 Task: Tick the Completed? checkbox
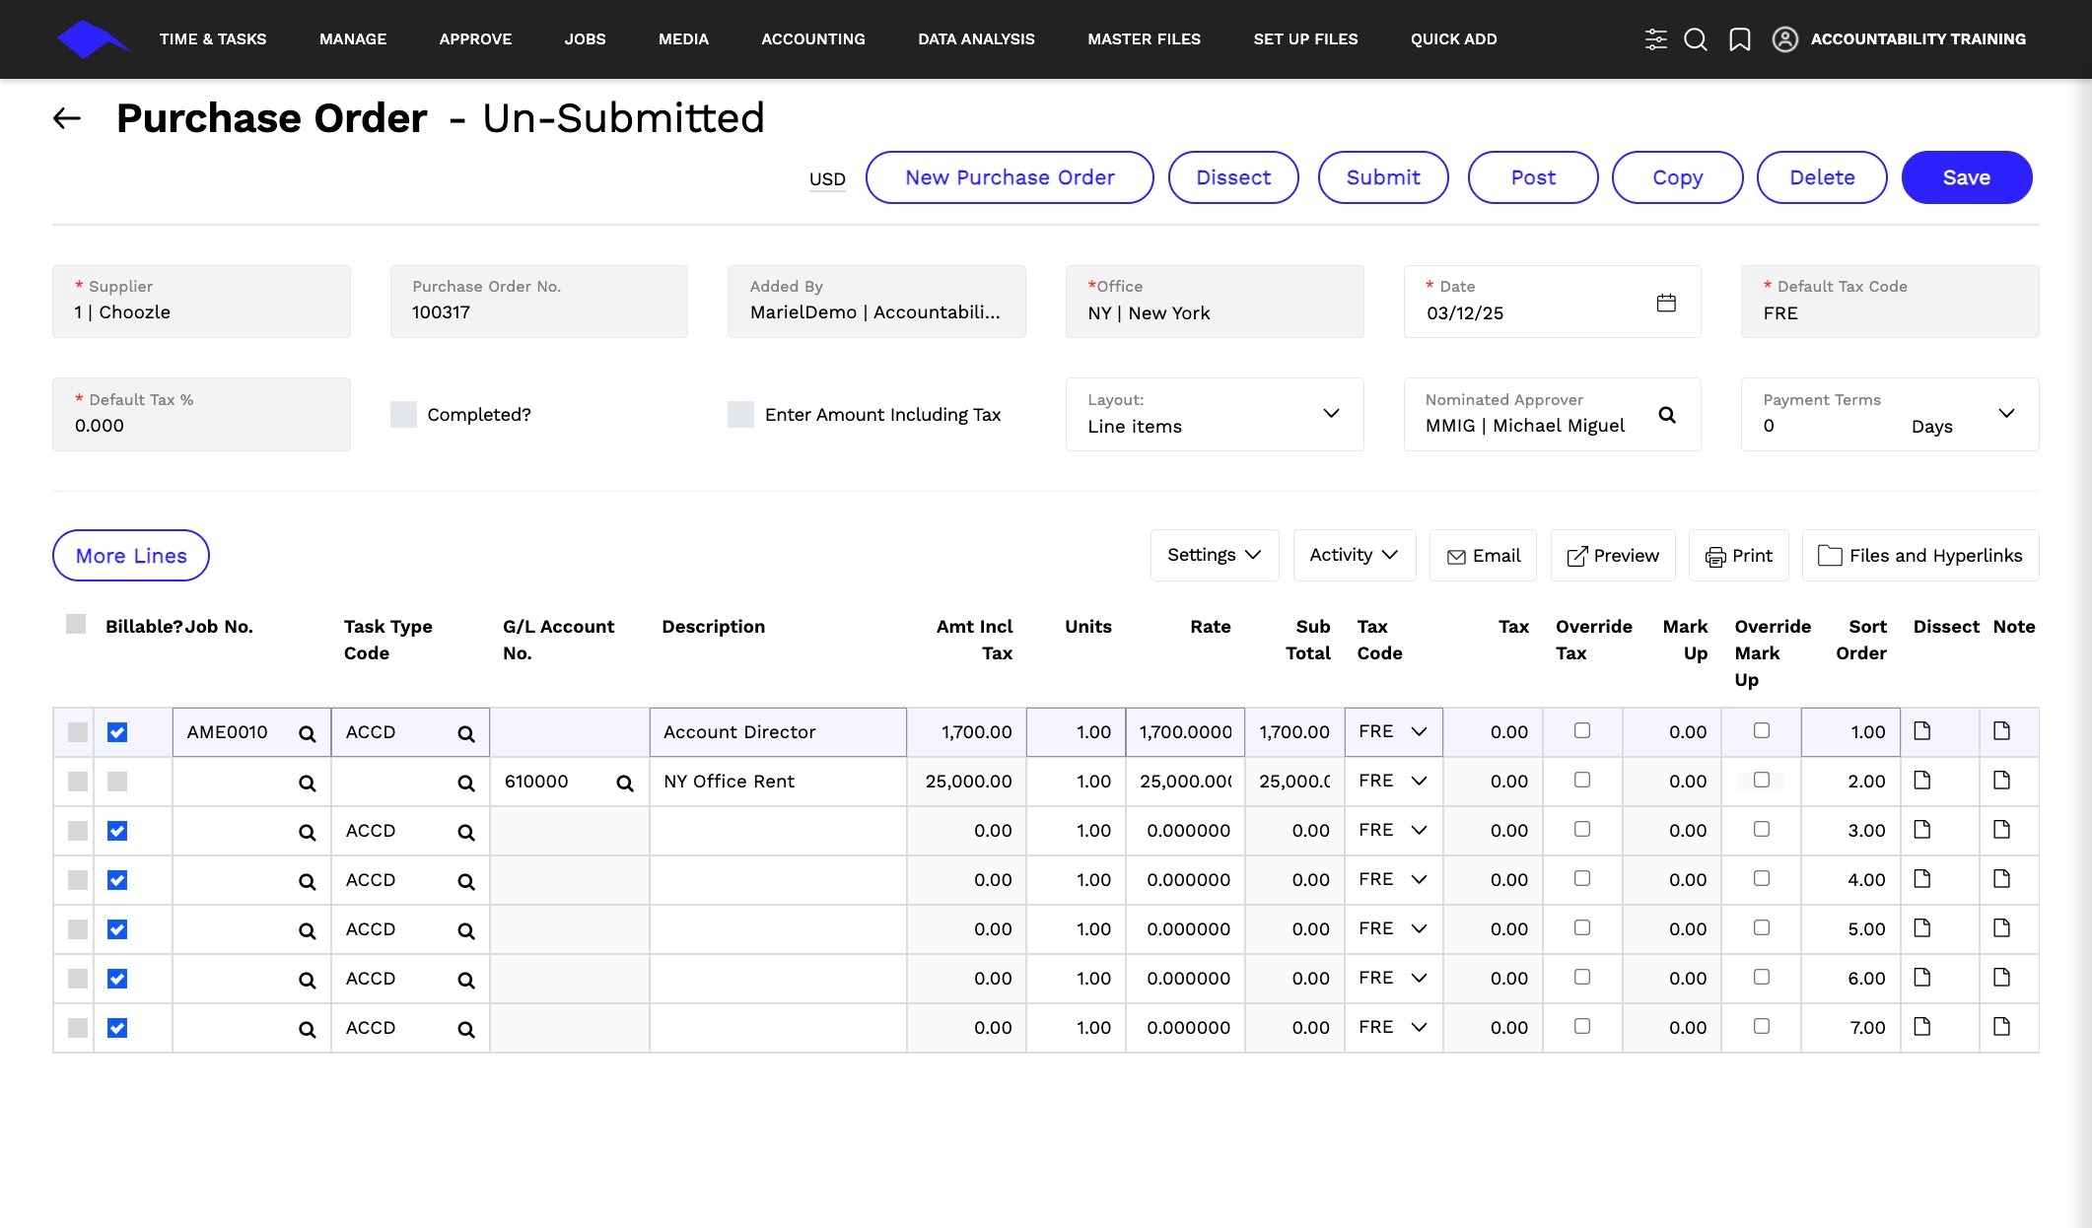(x=403, y=414)
